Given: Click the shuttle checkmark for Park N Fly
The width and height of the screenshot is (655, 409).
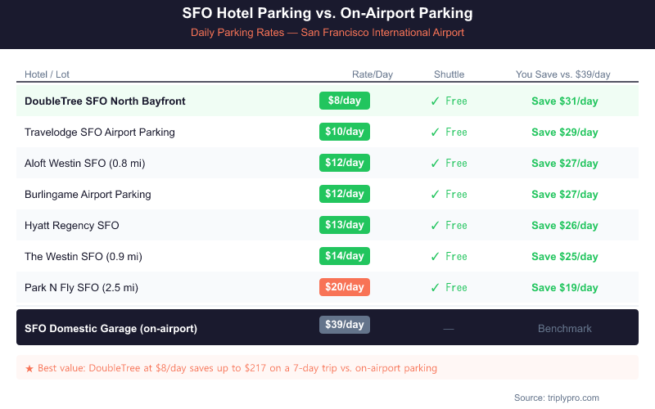Looking at the screenshot, I should 436,288.
